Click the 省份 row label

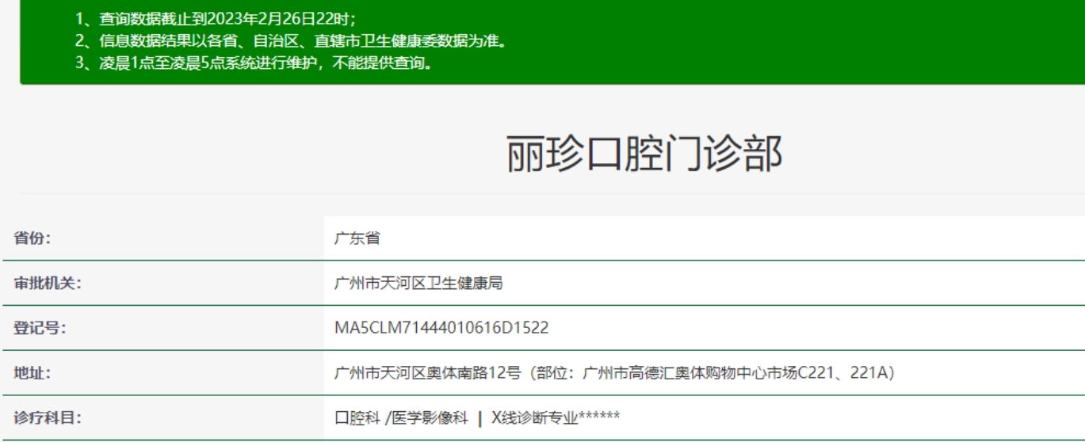click(32, 238)
